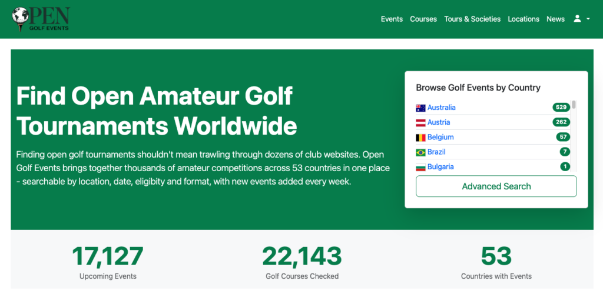Click the 57 events badge for Belgium
603x294 pixels.
click(x=564, y=137)
